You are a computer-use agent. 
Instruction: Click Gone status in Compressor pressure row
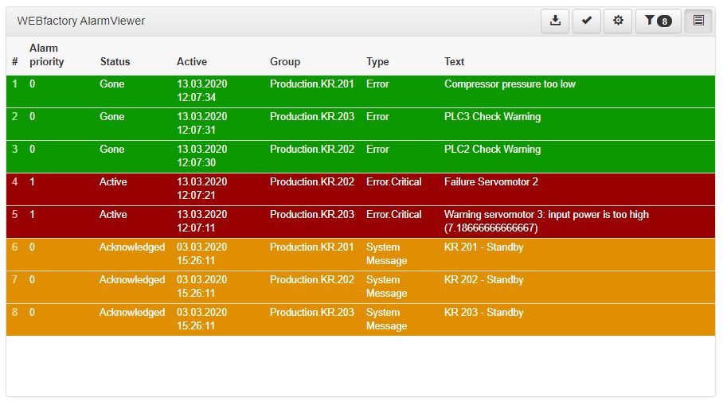pos(111,84)
